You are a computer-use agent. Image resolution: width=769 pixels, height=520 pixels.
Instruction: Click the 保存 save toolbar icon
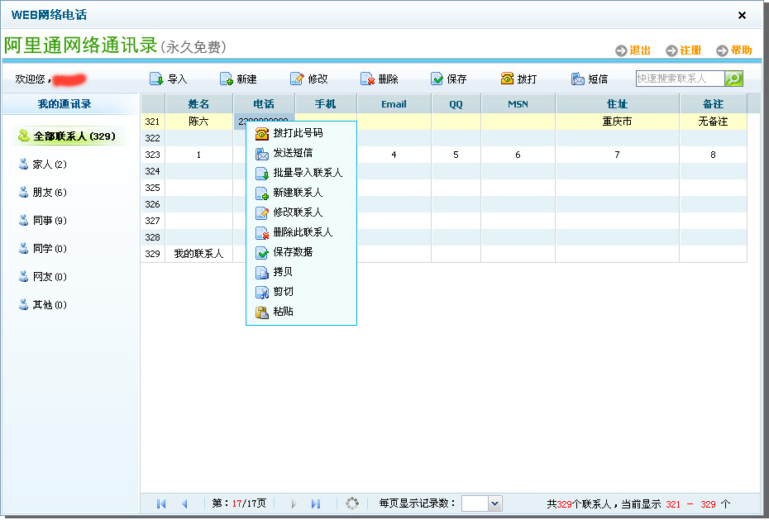(437, 79)
